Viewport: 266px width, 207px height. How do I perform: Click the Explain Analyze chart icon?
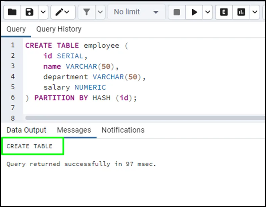tap(241, 12)
